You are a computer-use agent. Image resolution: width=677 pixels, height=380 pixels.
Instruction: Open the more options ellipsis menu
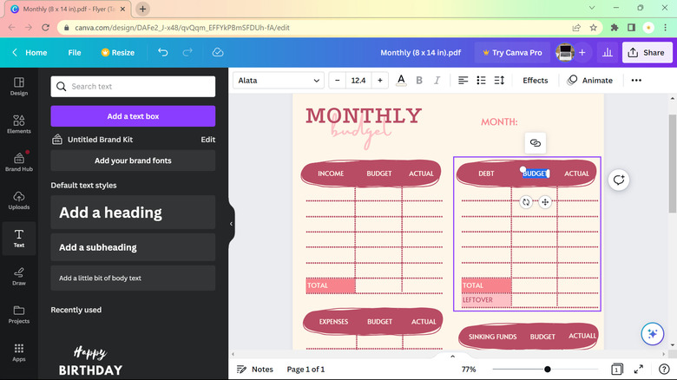click(x=636, y=81)
